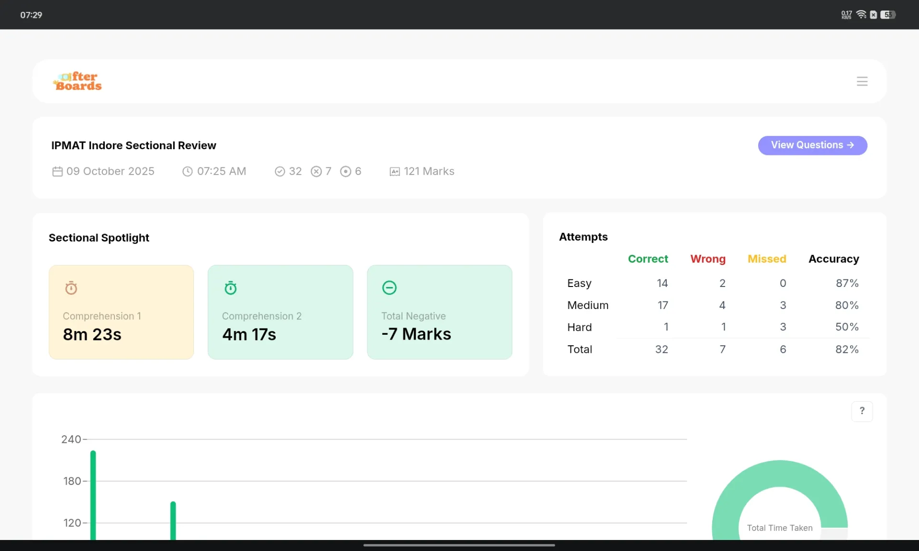Image resolution: width=919 pixels, height=551 pixels.
Task: Click the tallest green bar in the chart
Action: pos(93,495)
